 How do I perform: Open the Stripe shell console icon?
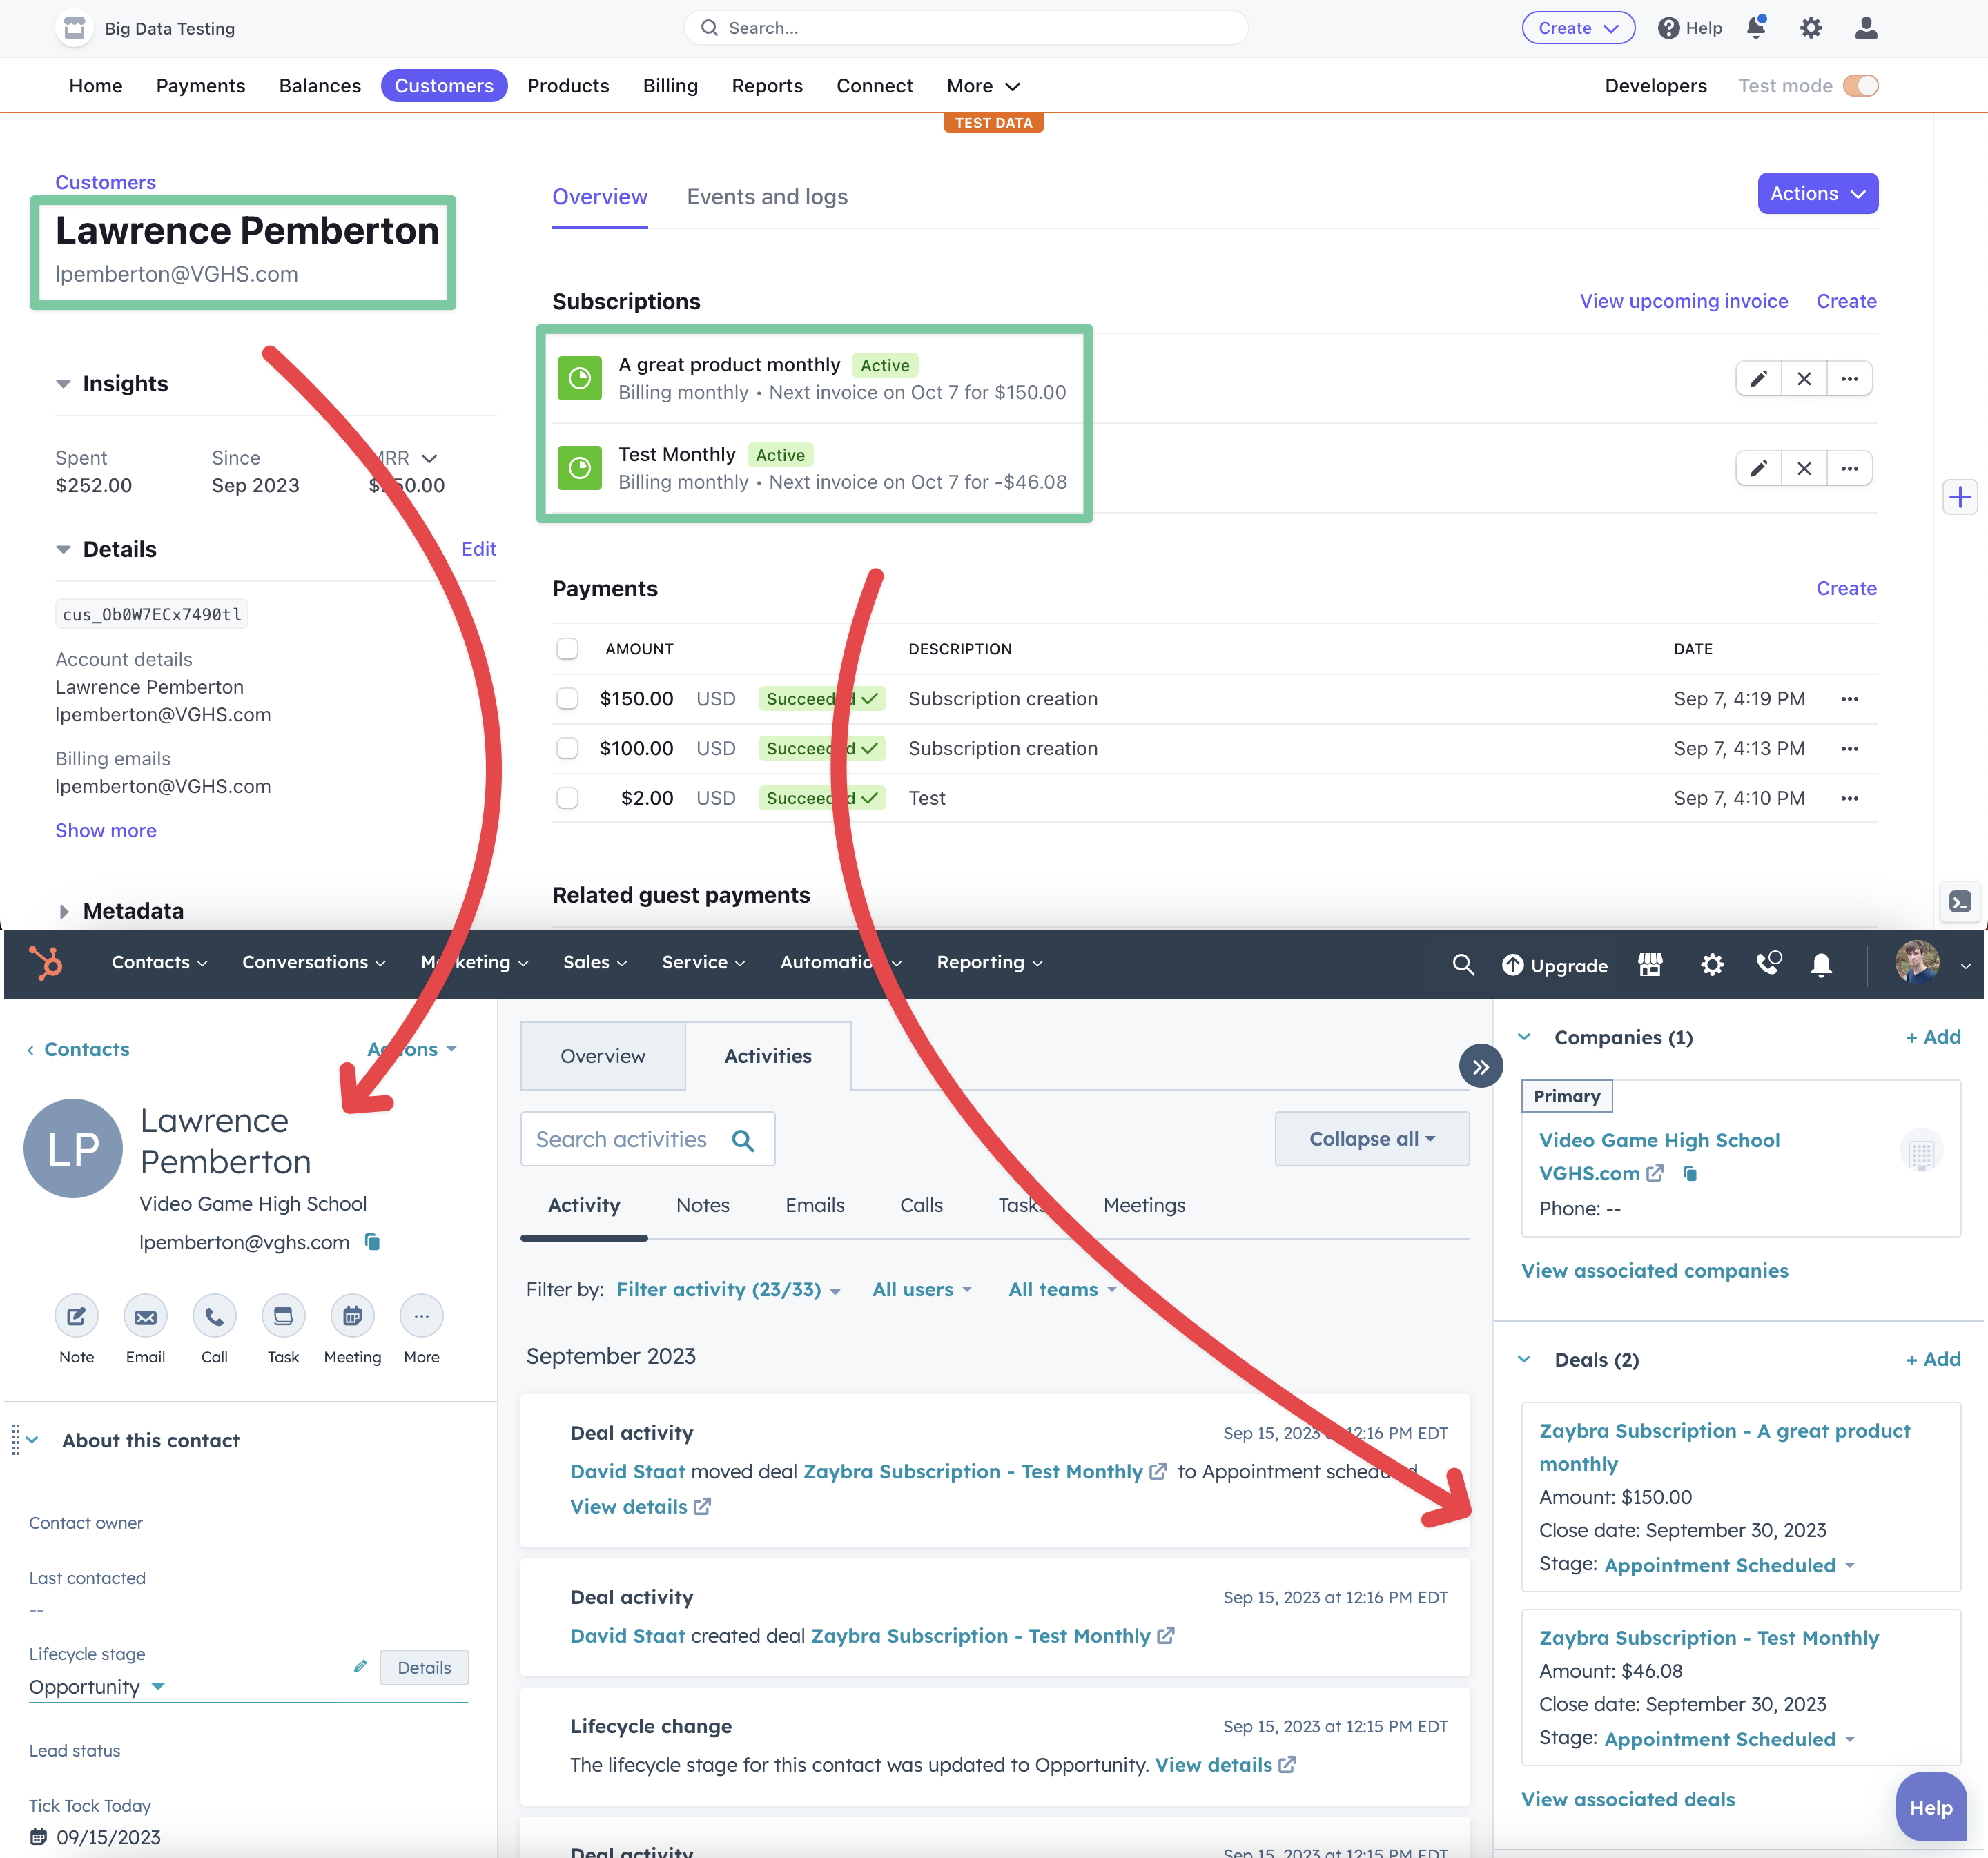pos(1960,902)
